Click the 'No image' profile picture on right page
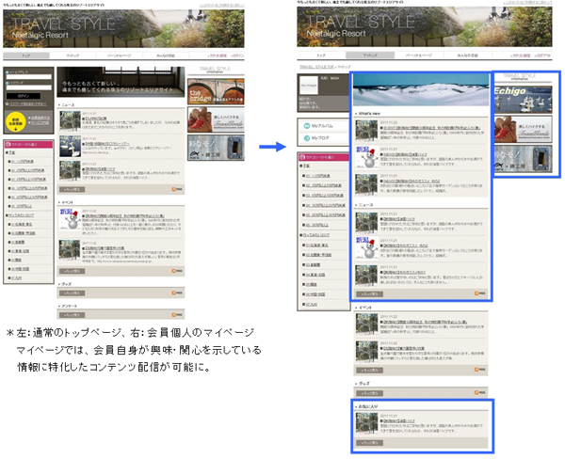Image resolution: width=565 pixels, height=459 pixels. click(x=309, y=86)
